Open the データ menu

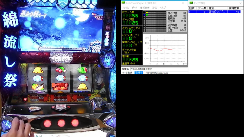[134, 8]
